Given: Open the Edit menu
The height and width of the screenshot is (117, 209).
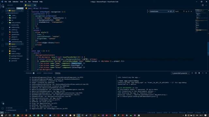Looking at the screenshot, I should 9,2.
